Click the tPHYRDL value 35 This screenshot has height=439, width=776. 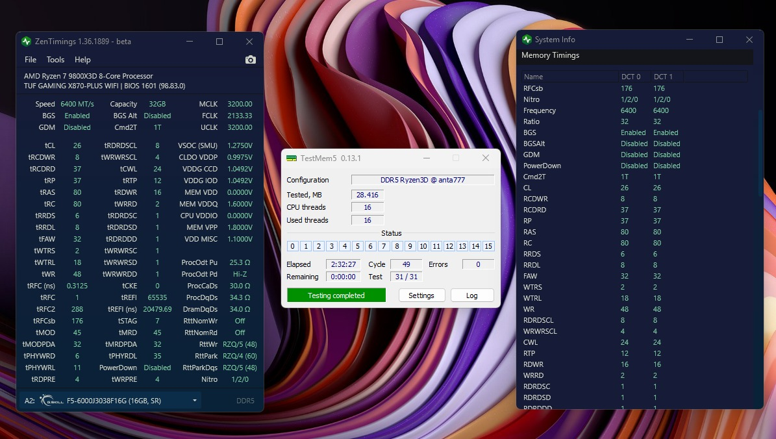pos(157,356)
